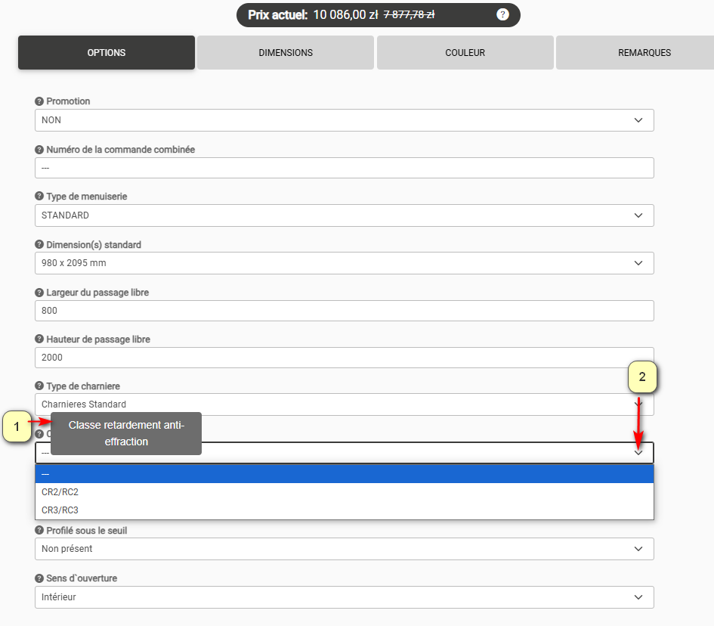The height and width of the screenshot is (626, 714).
Task: Click help icon next to Promotion label
Action: [39, 101]
